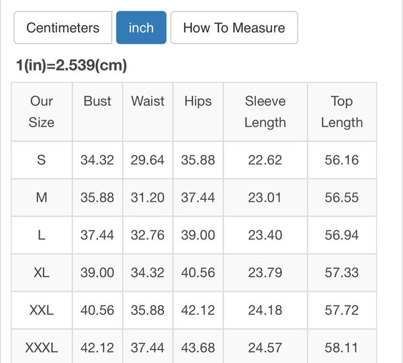Select the inch unit tab
This screenshot has height=363, width=403.
[141, 28]
